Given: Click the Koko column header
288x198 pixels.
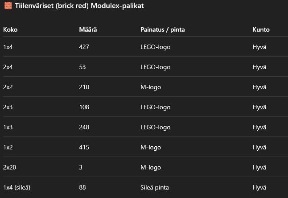Looking at the screenshot, I should 10,29.
